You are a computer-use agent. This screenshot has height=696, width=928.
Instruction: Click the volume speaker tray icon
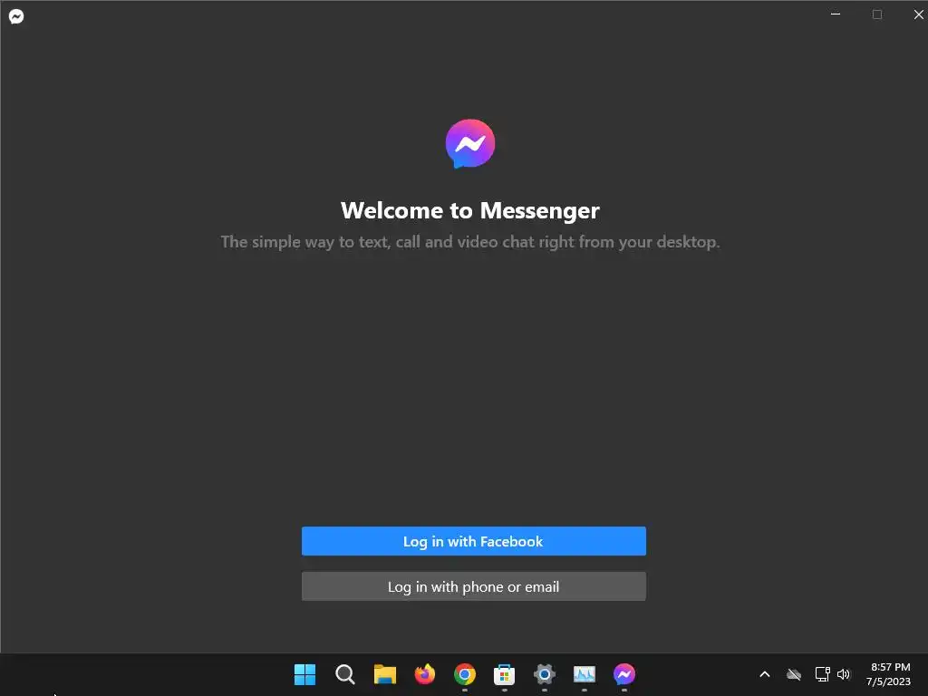(844, 674)
